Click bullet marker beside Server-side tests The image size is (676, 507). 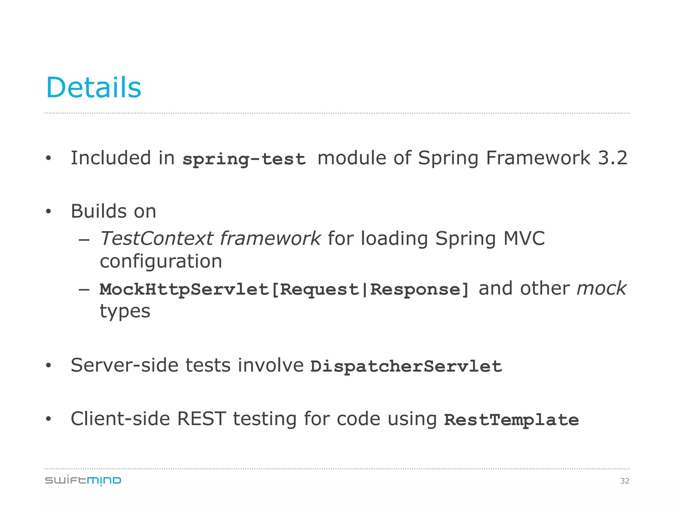coord(49,365)
